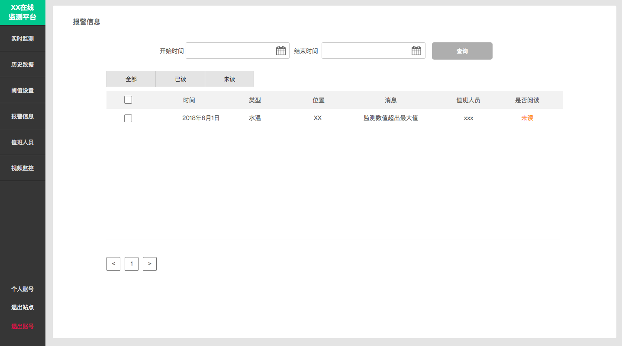The image size is (622, 346).
Task: Tick the select-all checkbox in table header
Action: [x=128, y=100]
